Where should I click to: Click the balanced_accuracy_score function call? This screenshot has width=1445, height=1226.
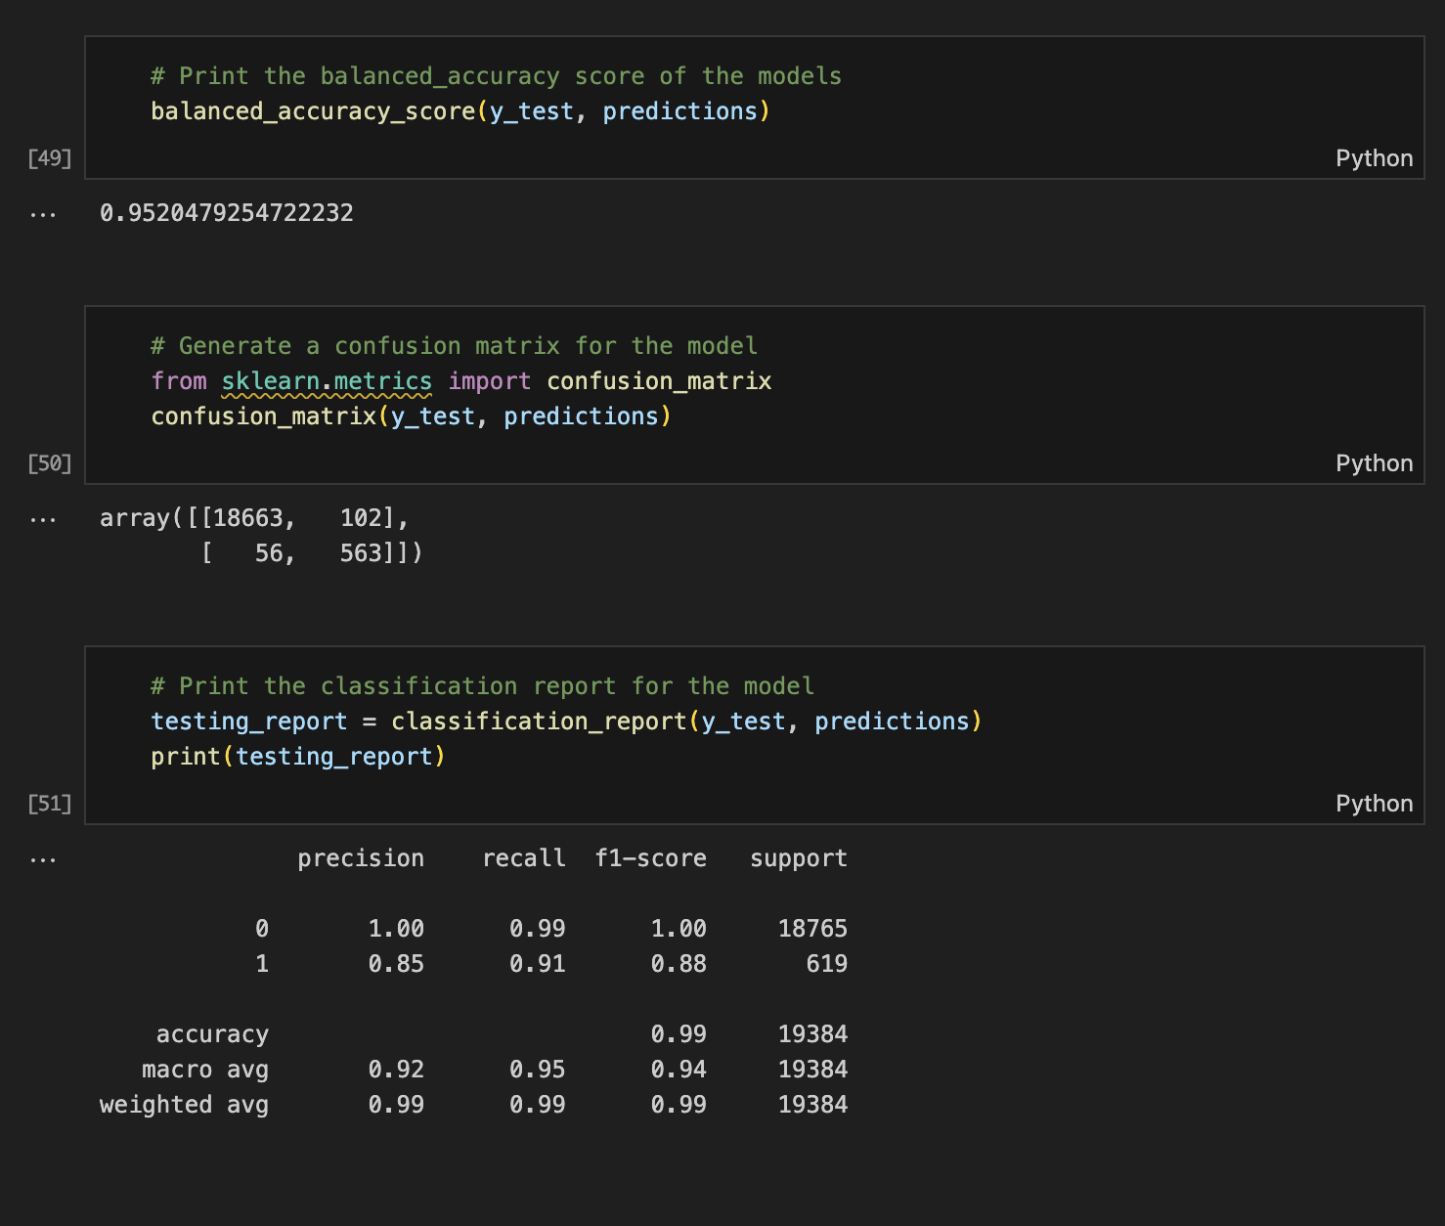[x=460, y=111]
